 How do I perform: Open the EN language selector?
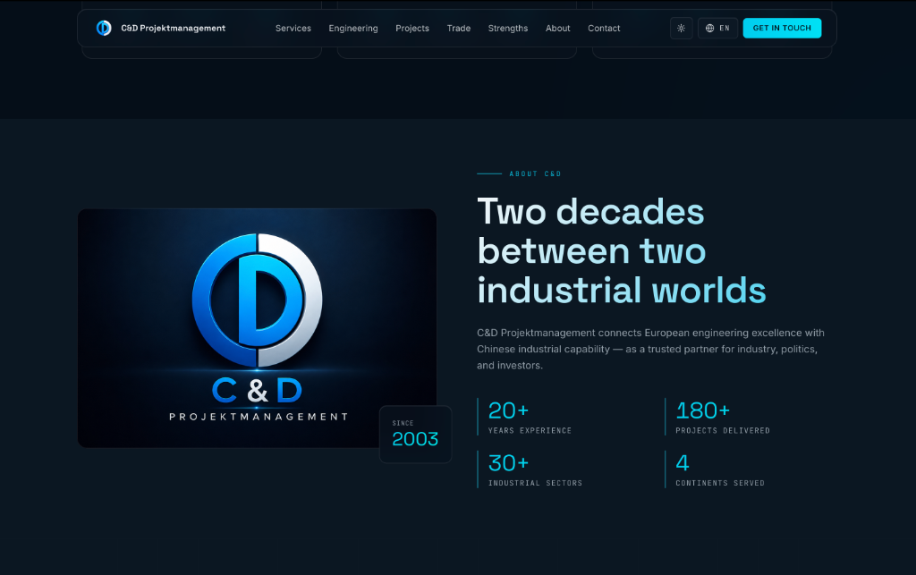pos(717,28)
